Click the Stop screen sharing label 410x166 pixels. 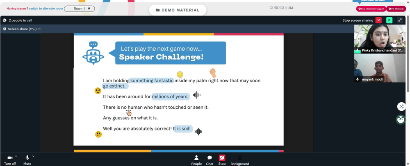[x=358, y=20]
